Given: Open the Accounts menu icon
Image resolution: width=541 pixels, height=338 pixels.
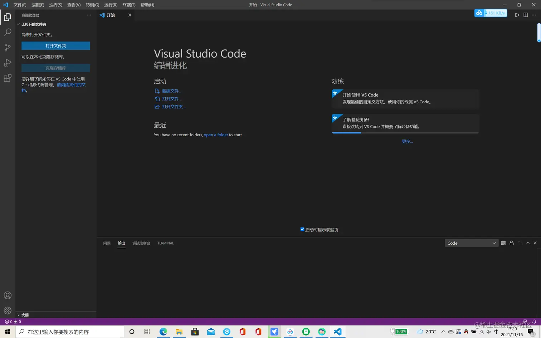Looking at the screenshot, I should point(8,295).
